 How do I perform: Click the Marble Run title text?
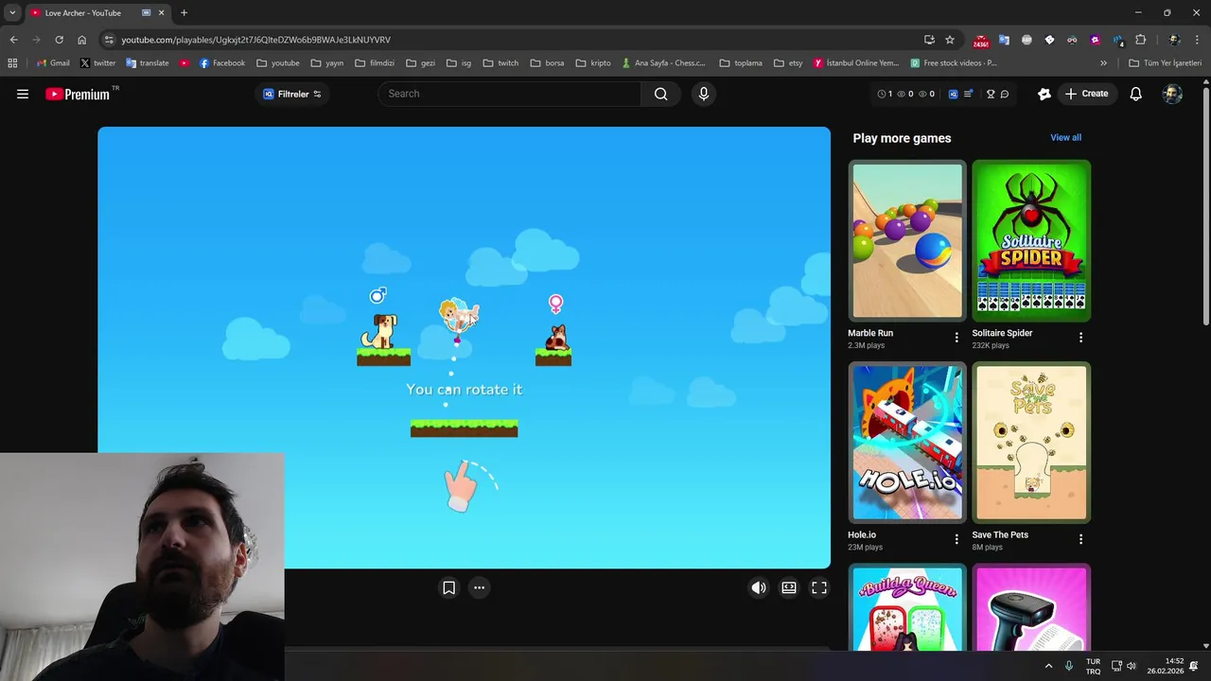870,333
